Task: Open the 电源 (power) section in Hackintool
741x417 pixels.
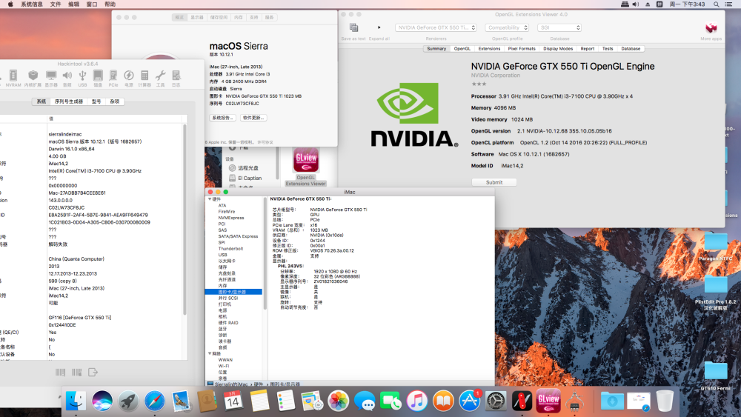Action: pyautogui.click(x=128, y=78)
